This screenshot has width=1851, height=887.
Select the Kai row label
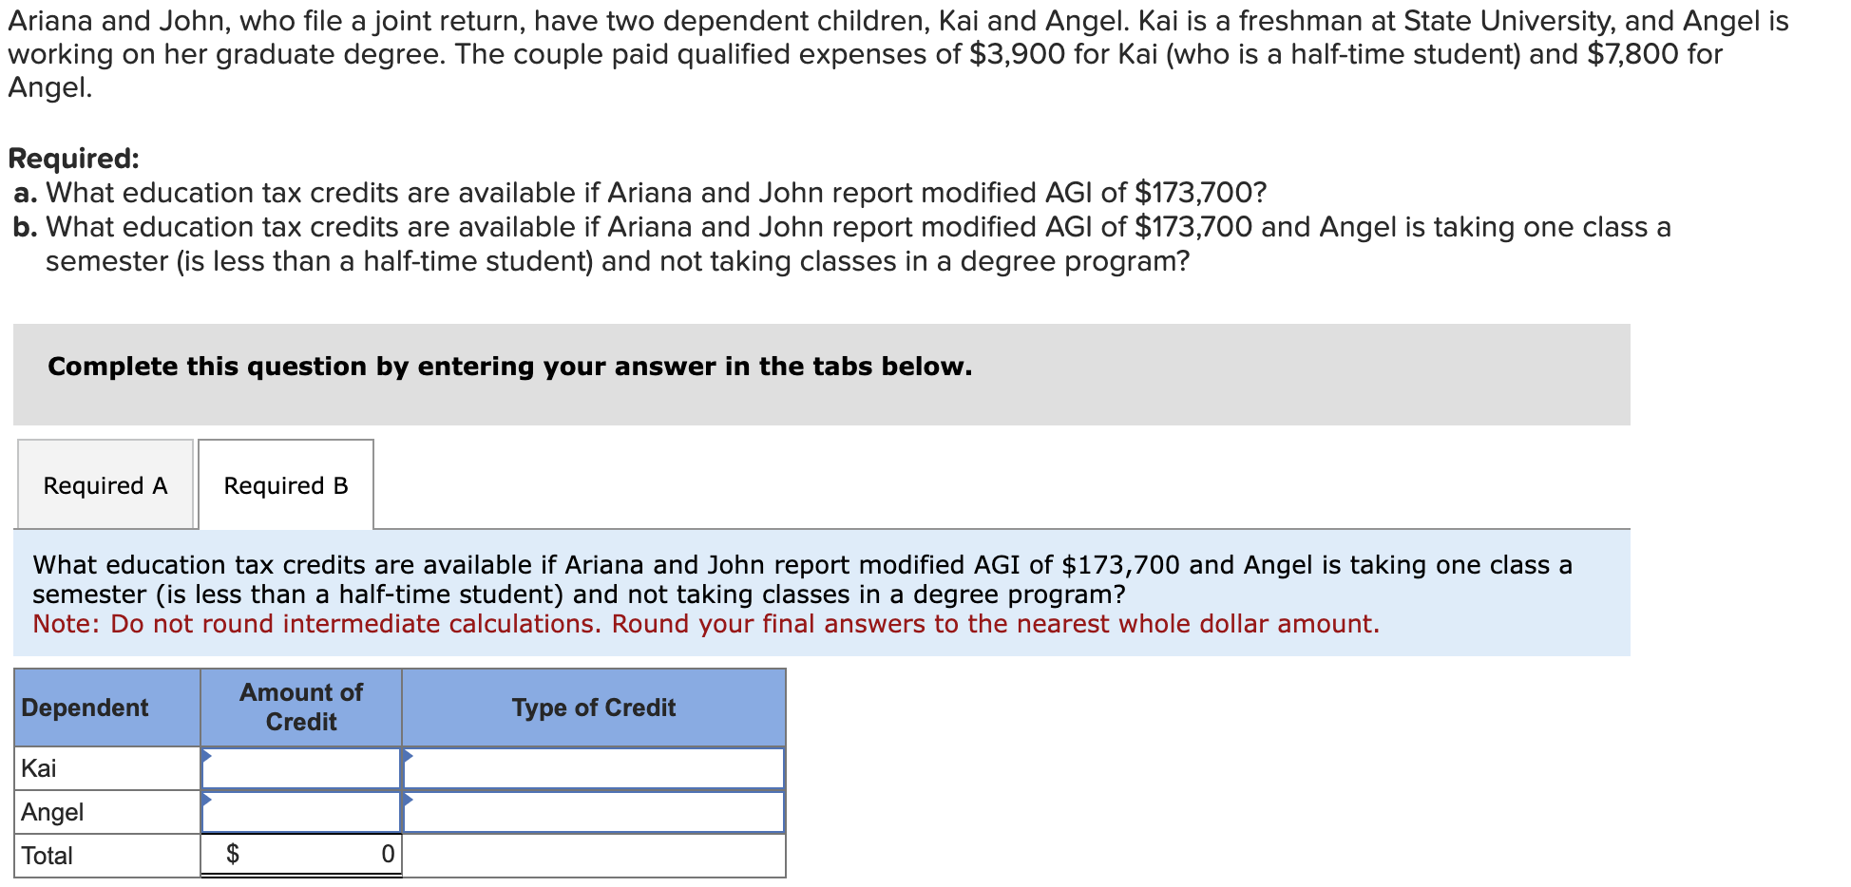[x=40, y=767]
